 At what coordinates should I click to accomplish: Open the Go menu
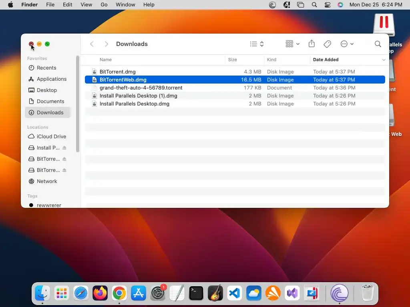(104, 5)
